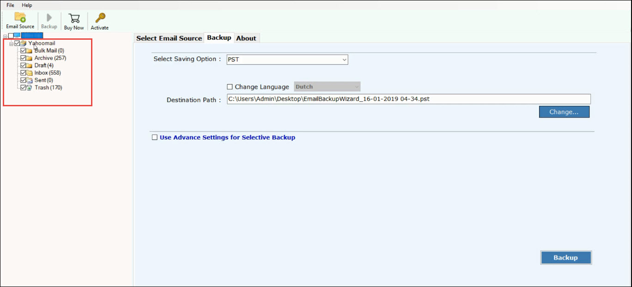Image resolution: width=632 pixels, height=287 pixels.
Task: Uncheck the Archive (257) checkbox
Action: click(x=23, y=58)
